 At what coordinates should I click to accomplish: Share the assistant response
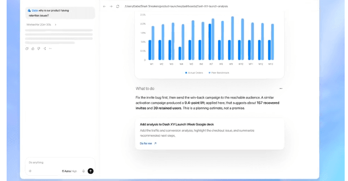click(45, 49)
